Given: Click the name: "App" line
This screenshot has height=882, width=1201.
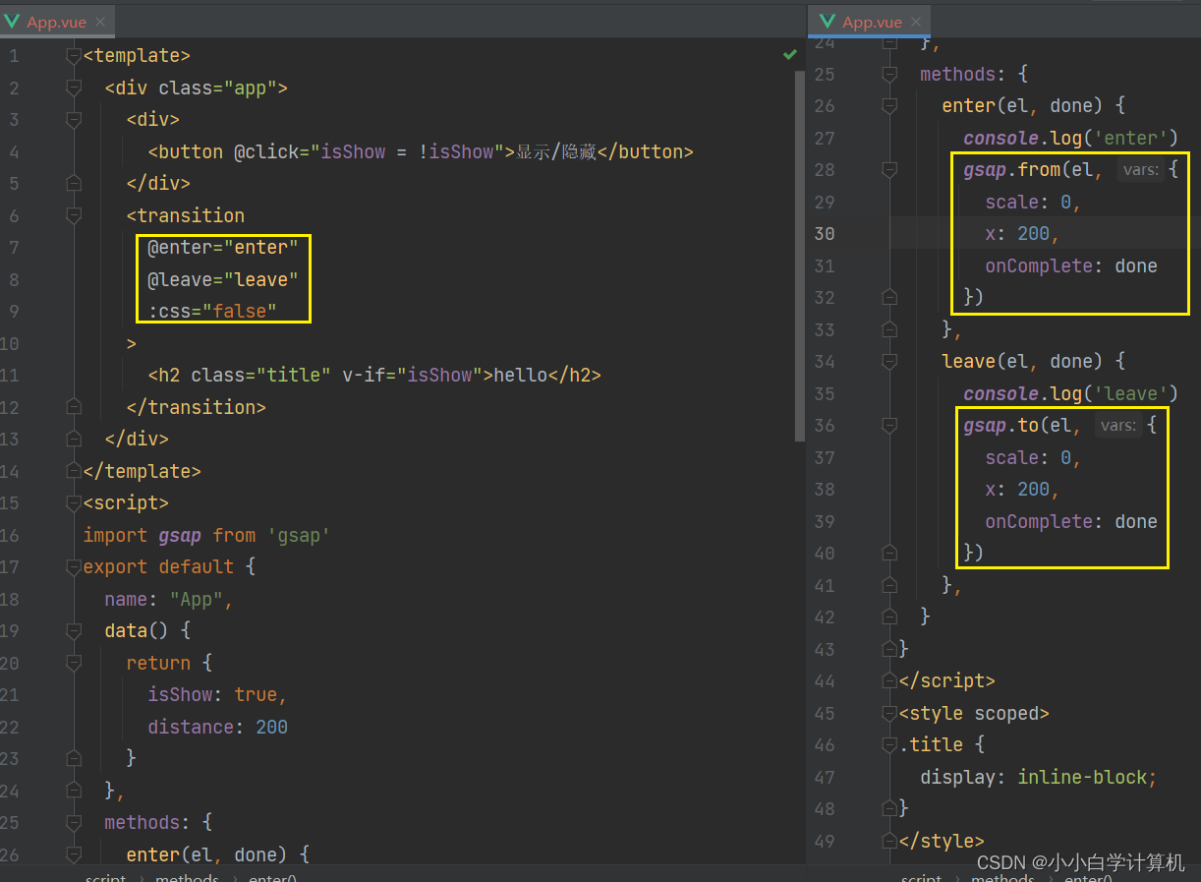Looking at the screenshot, I should 169,600.
